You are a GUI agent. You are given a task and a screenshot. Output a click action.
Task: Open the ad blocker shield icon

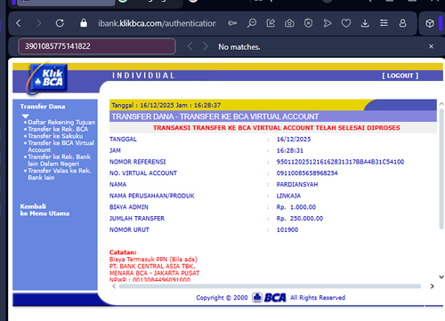(x=309, y=23)
